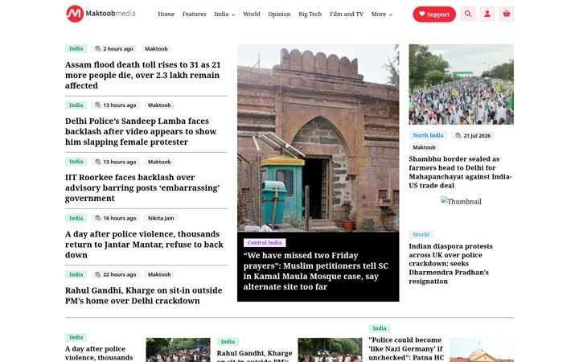Click the Central India tag
Screen dimensions: 579x362
[x=265, y=243]
